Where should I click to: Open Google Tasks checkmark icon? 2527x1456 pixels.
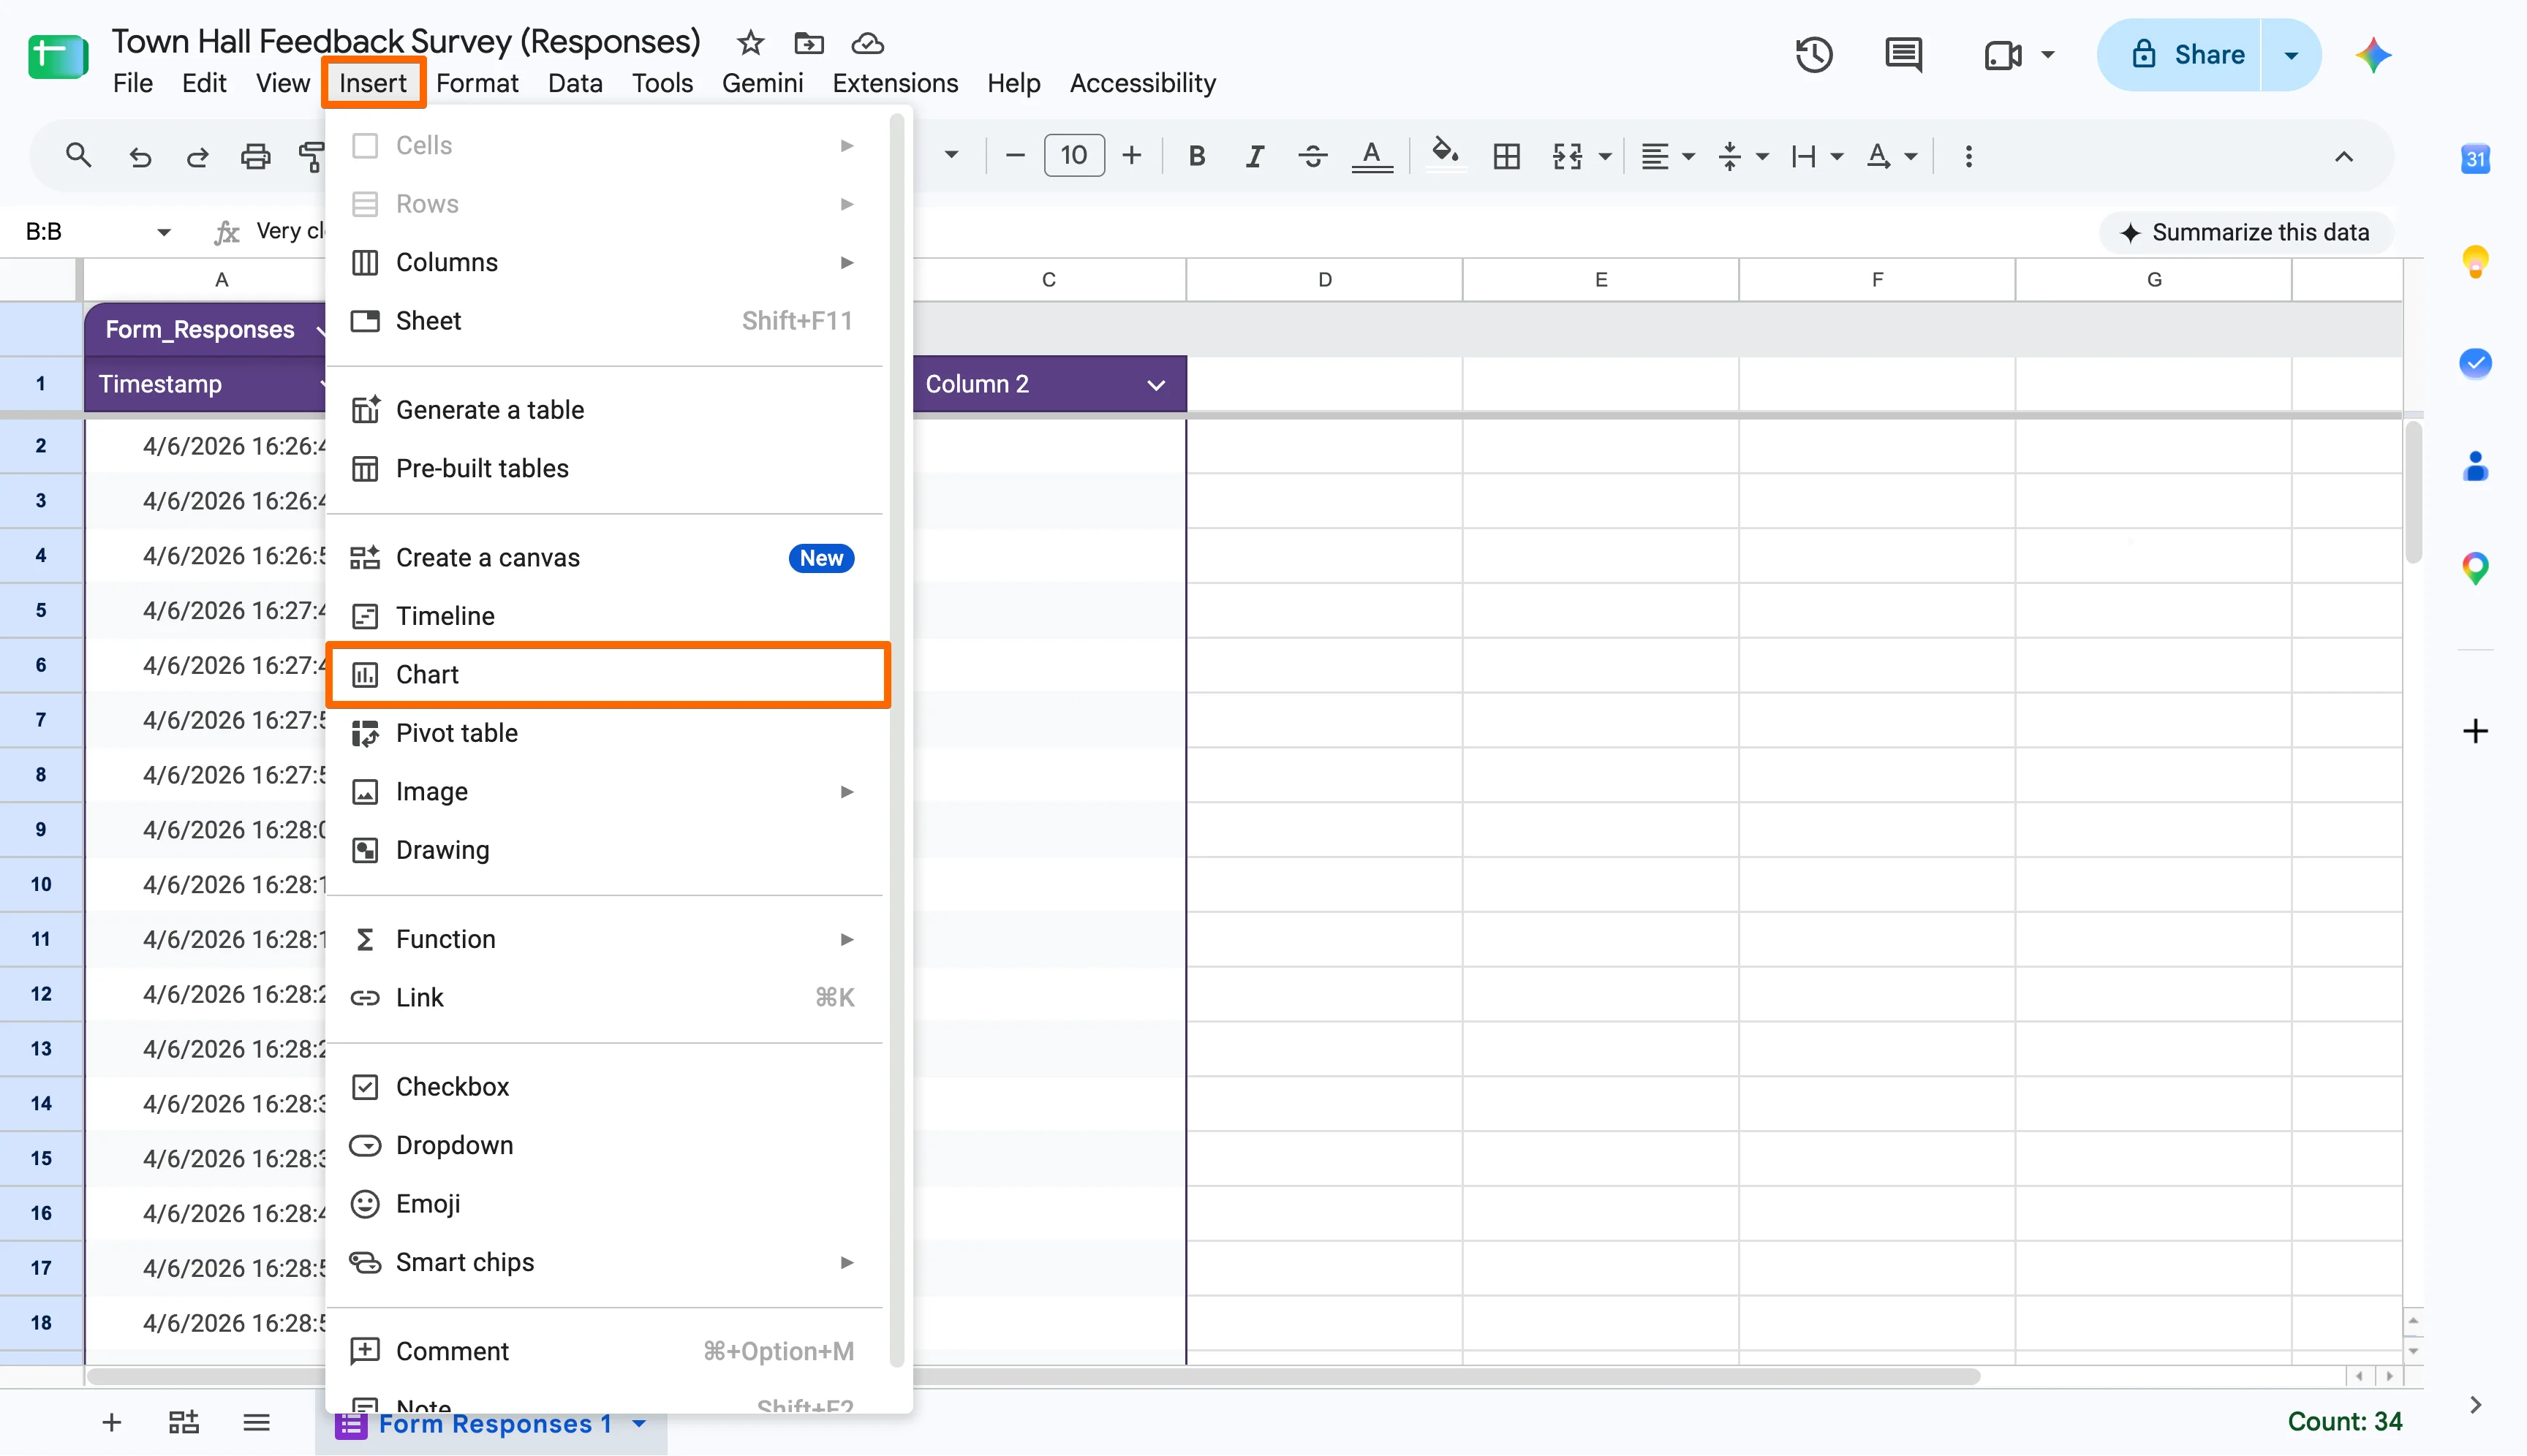2475,363
